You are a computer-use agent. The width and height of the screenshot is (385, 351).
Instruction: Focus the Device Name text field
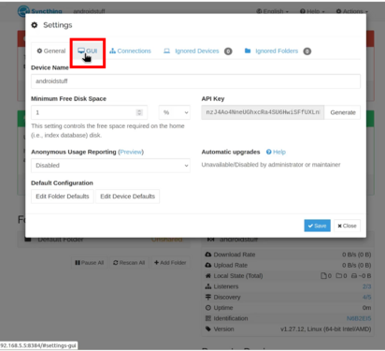click(195, 81)
